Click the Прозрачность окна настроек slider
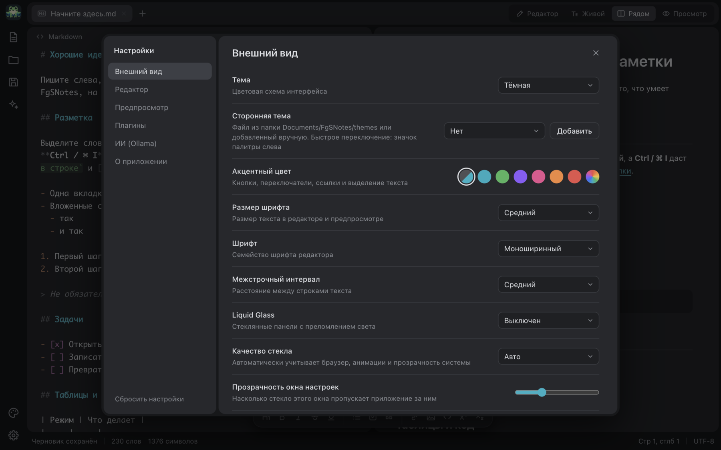Viewport: 721px width, 450px height. (x=557, y=392)
